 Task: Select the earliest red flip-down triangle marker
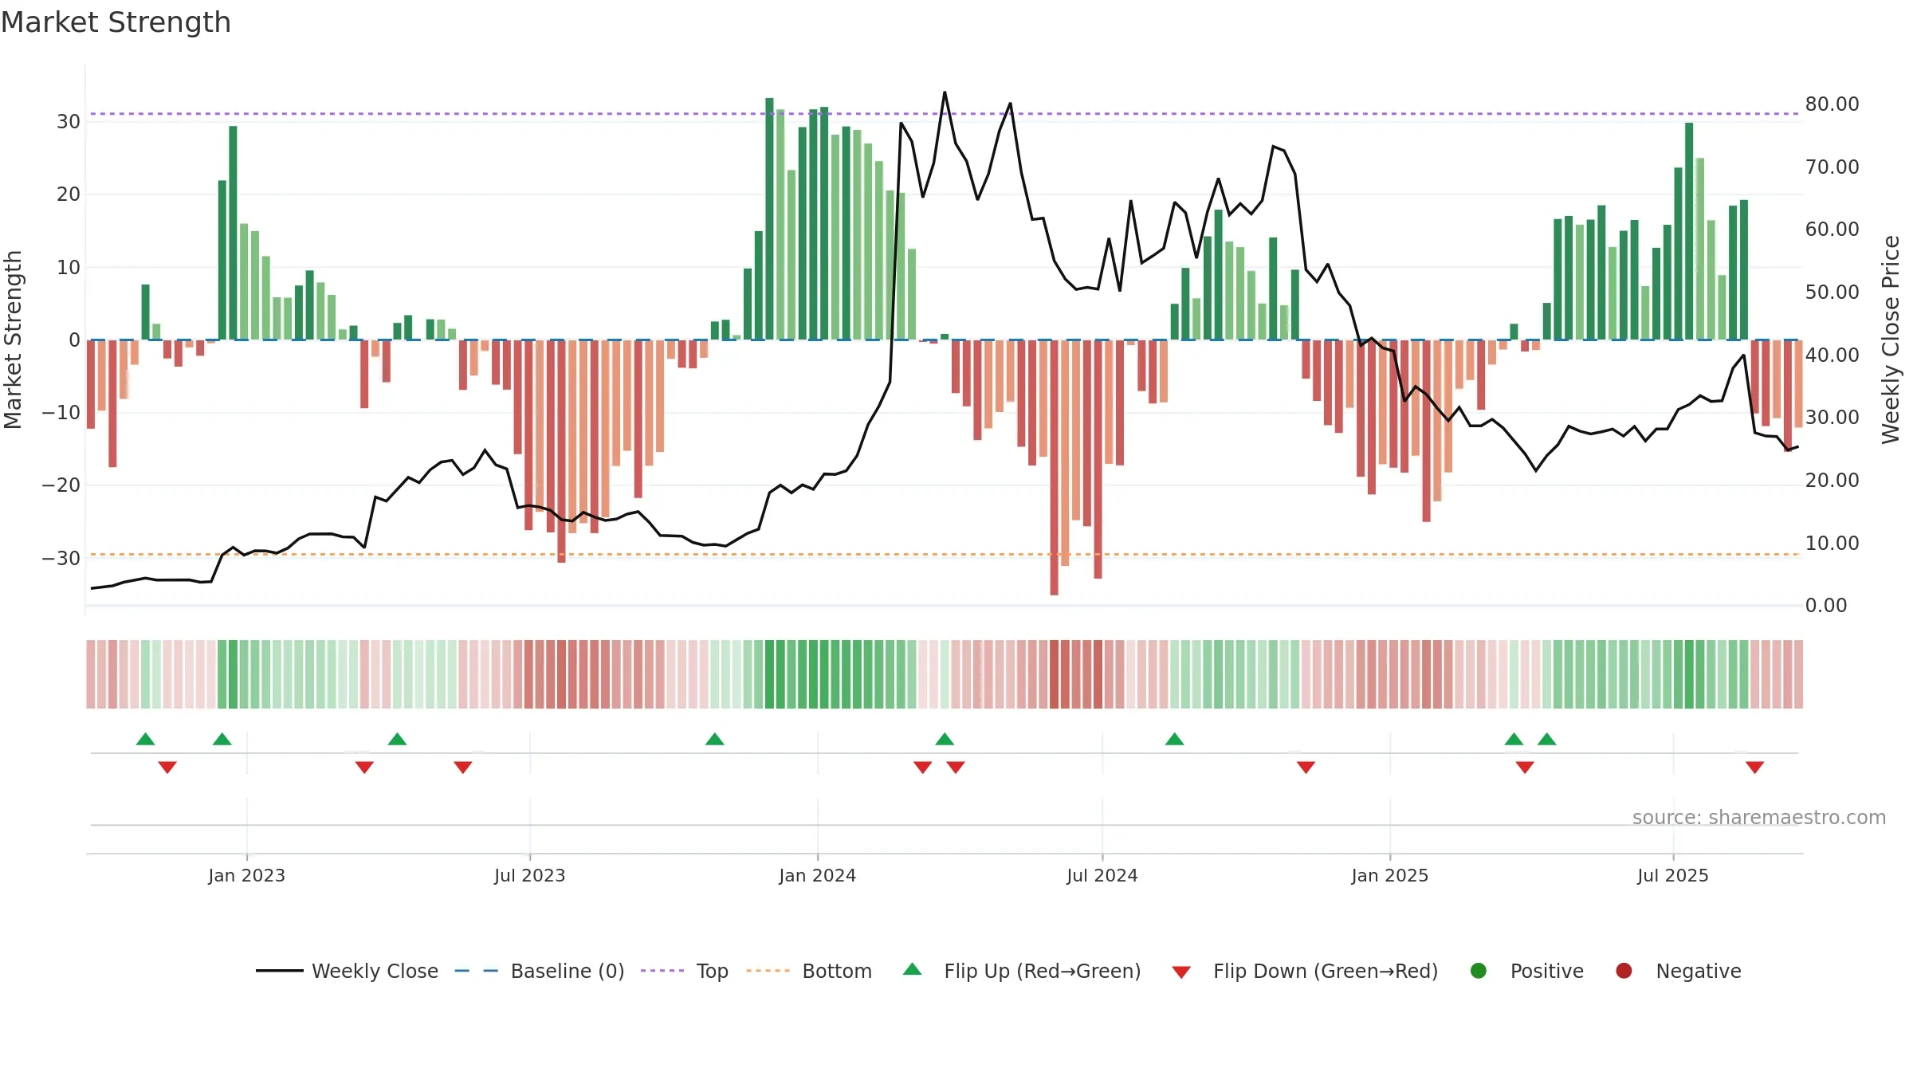pyautogui.click(x=167, y=768)
